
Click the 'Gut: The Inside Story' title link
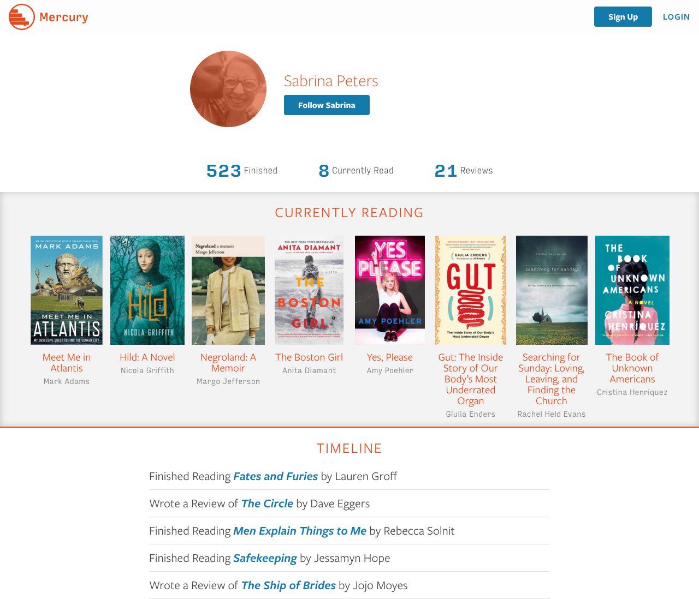[471, 379]
